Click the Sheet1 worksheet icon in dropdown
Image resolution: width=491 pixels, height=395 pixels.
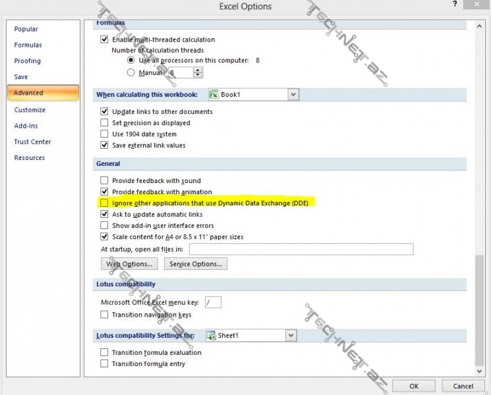click(x=212, y=336)
